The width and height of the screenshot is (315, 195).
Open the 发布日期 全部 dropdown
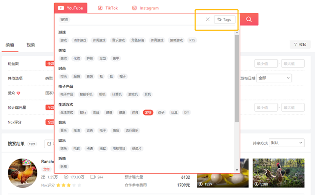tap(274, 78)
